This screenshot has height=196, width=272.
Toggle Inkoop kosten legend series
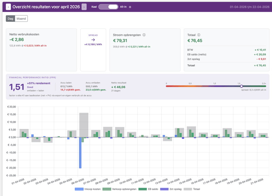(88, 189)
